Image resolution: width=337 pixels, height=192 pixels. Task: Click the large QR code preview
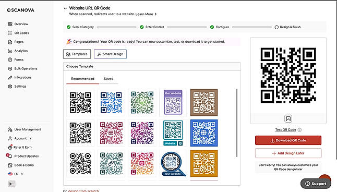288,75
